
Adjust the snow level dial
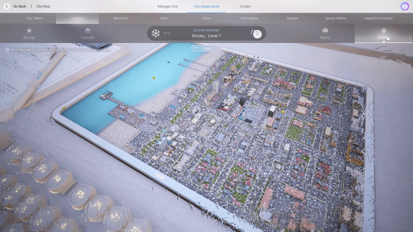tap(257, 34)
